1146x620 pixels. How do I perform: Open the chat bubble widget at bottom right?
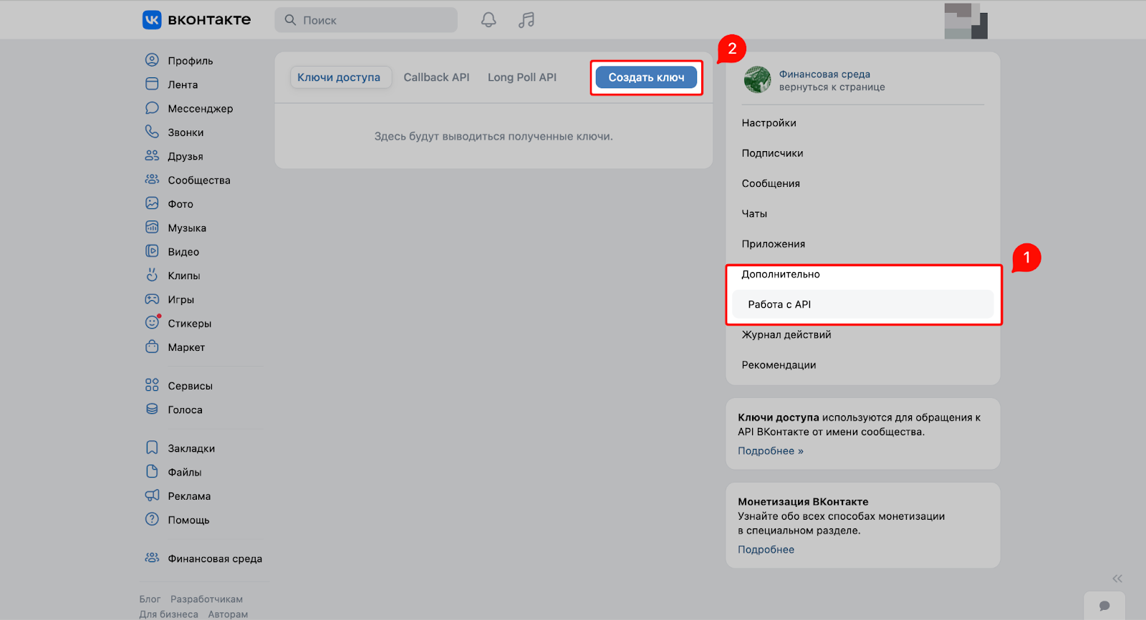pos(1104,606)
